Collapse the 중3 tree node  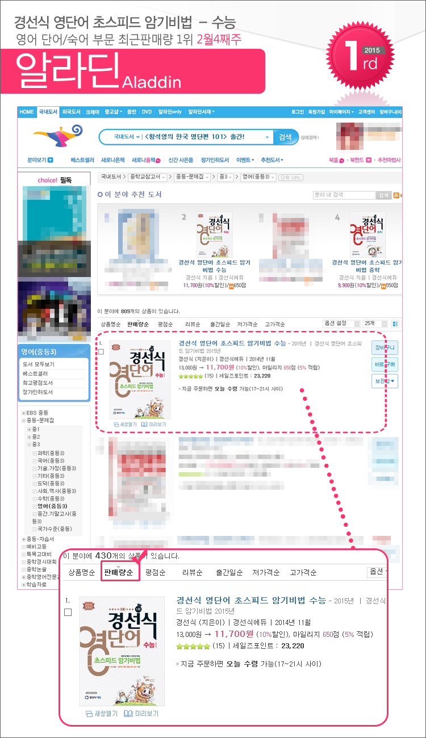[29, 445]
